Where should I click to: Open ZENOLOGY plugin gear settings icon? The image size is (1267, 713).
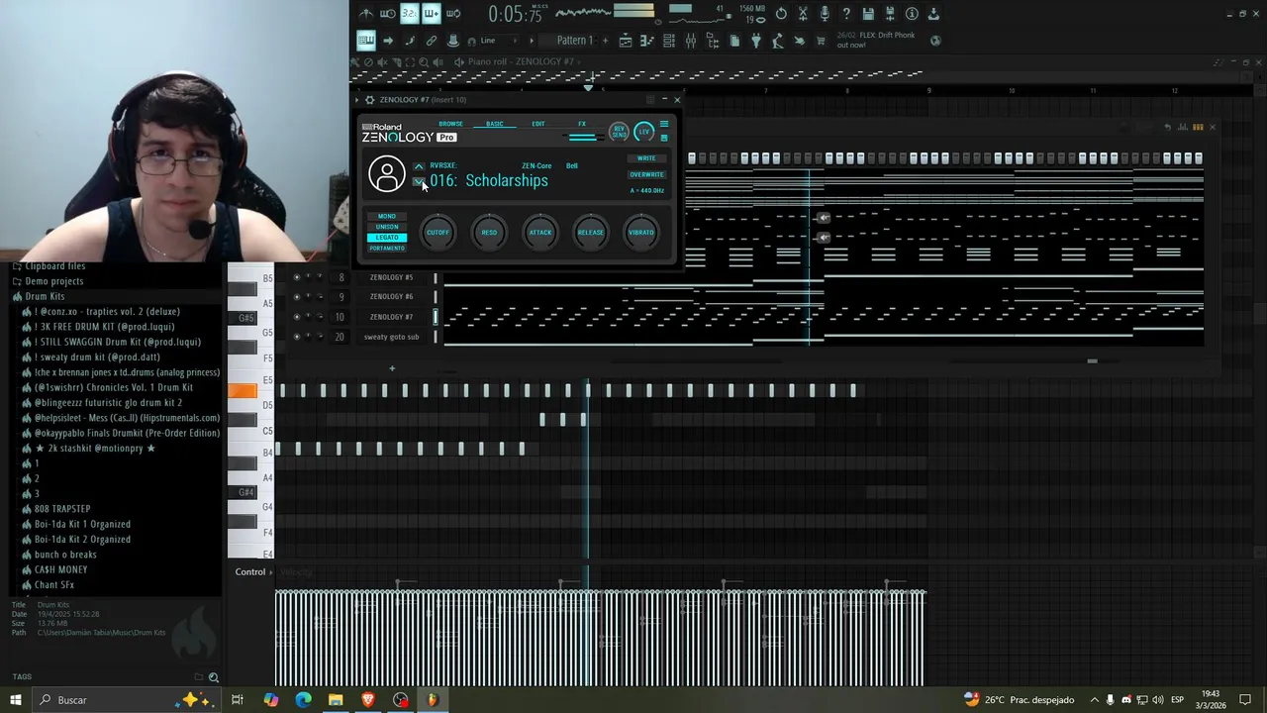click(369, 99)
